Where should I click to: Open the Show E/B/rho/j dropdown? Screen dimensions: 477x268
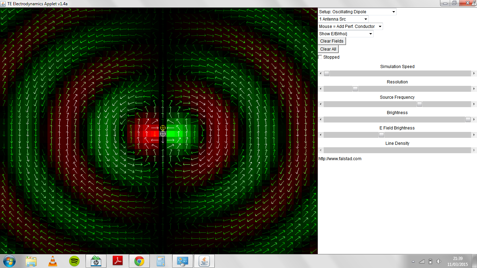(346, 34)
